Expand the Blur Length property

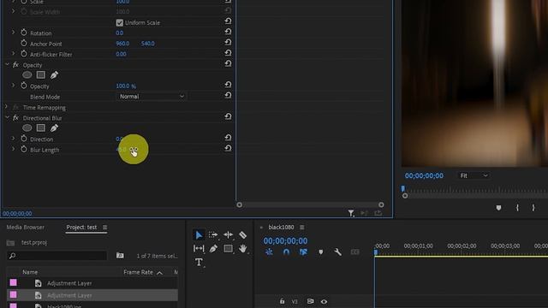(x=14, y=149)
